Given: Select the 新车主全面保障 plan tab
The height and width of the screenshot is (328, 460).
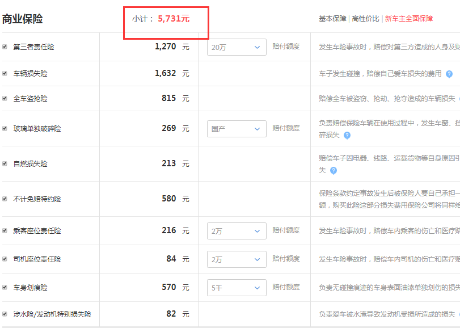Looking at the screenshot, I should pos(408,19).
